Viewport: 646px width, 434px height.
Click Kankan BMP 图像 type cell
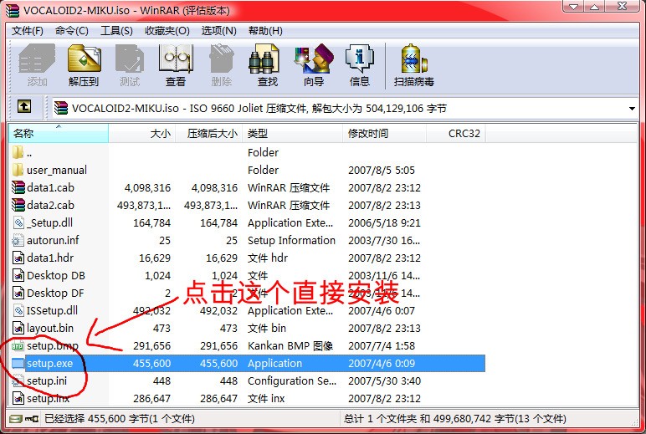pos(290,346)
